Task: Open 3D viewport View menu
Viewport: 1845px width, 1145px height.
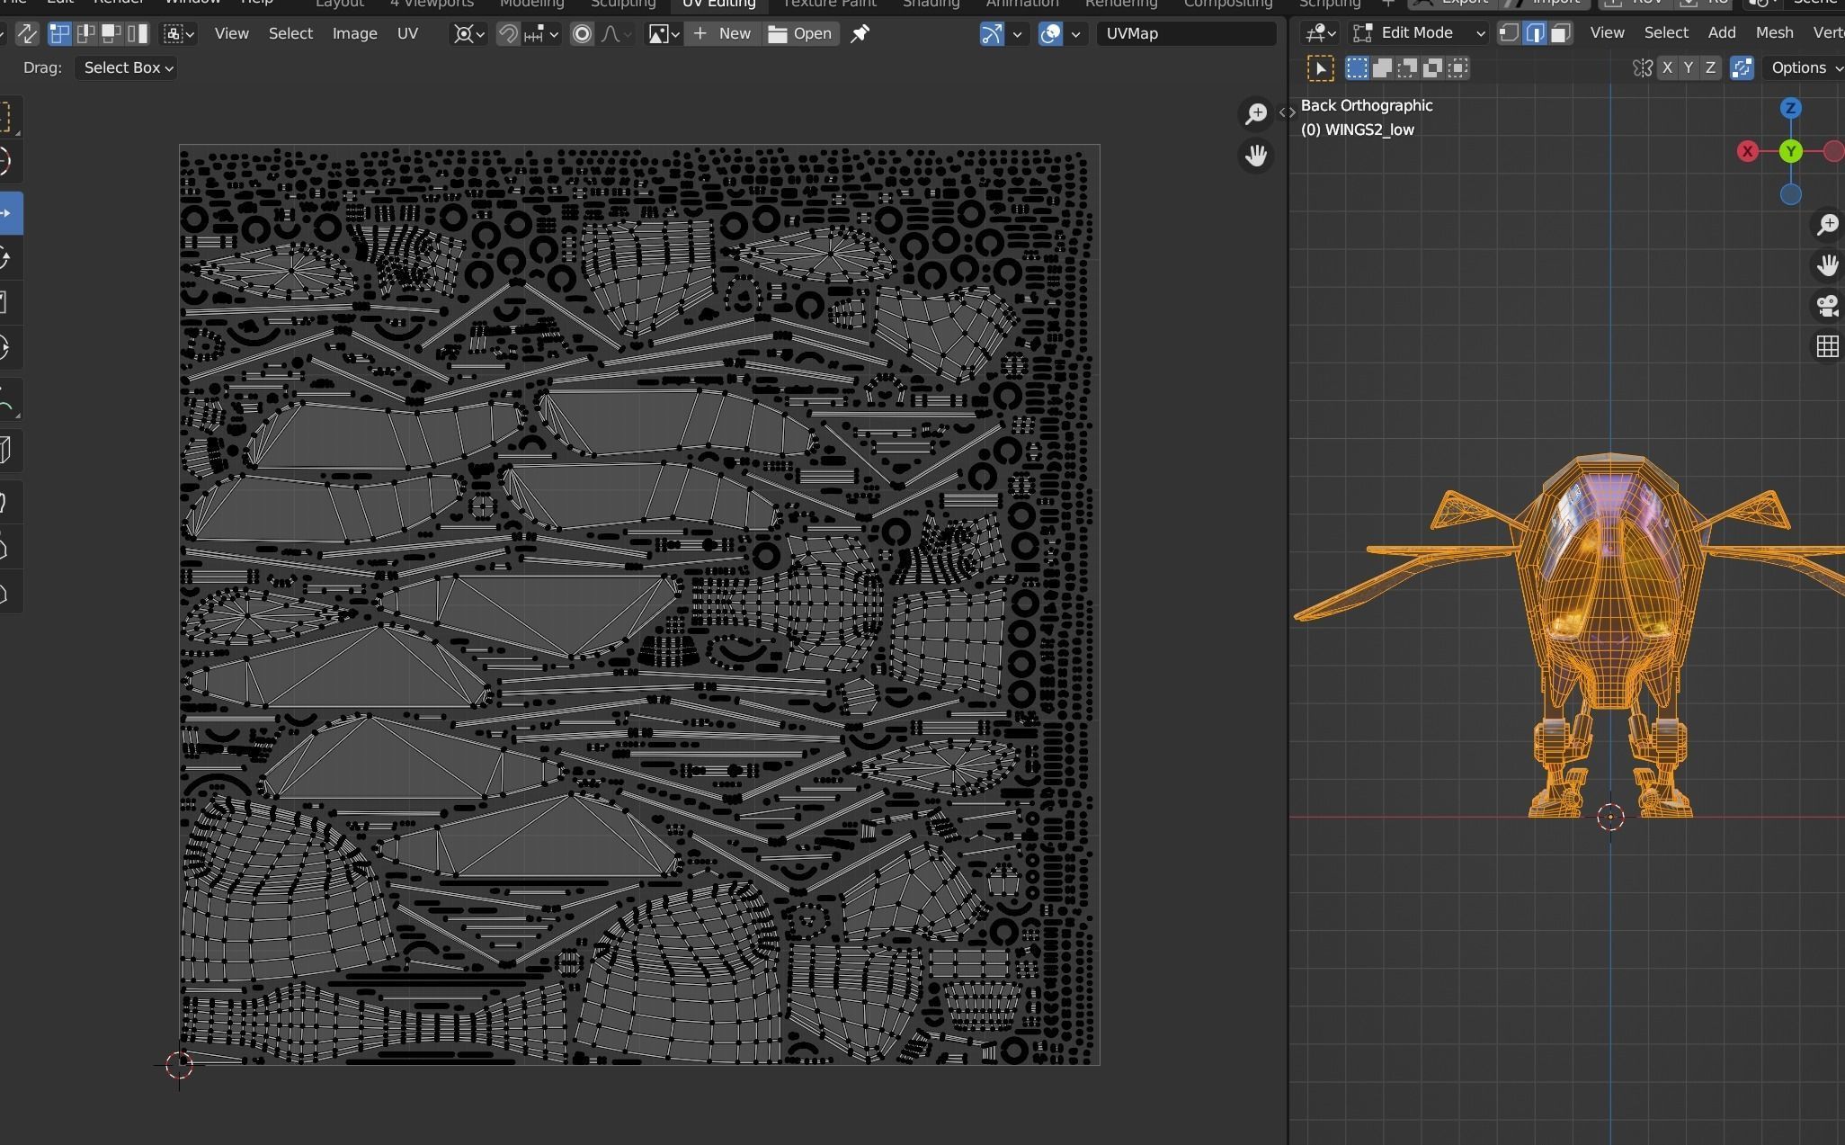Action: point(1607,32)
